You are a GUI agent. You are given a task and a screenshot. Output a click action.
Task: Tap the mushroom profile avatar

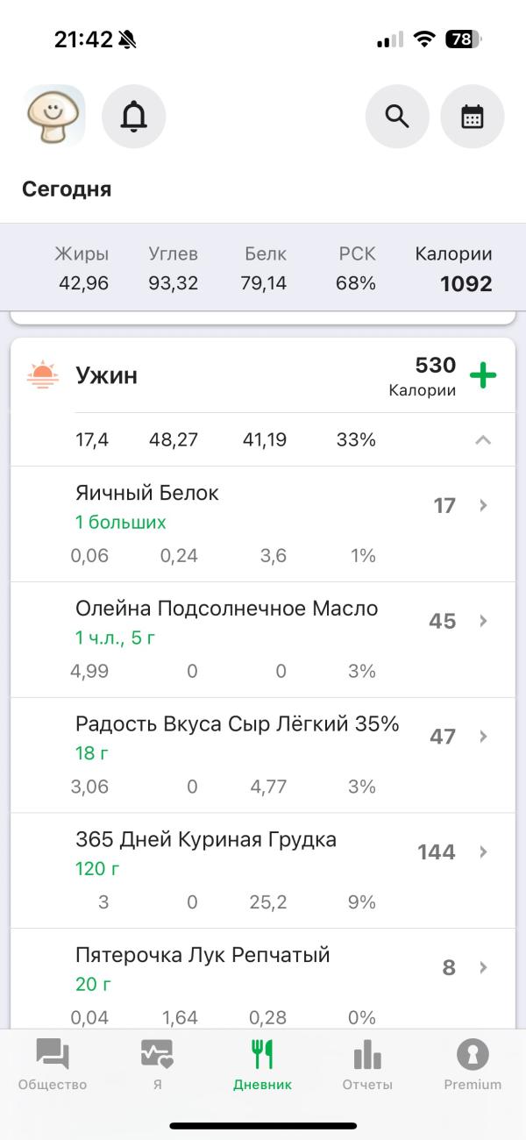(54, 116)
